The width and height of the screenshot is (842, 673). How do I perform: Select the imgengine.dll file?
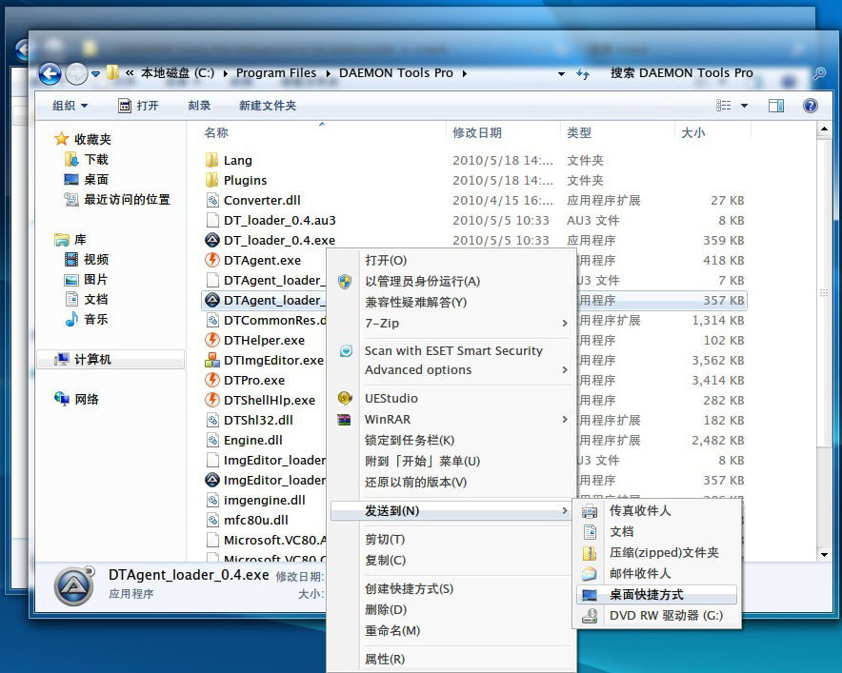[265, 500]
